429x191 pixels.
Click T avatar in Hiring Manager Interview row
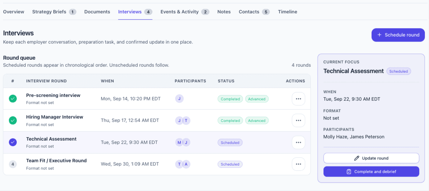click(x=186, y=120)
